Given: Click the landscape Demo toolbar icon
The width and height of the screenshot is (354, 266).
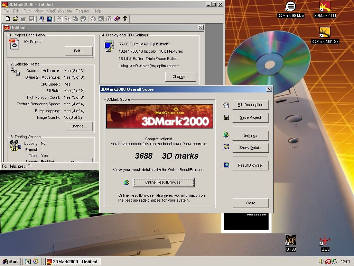Looking at the screenshot, I should (101, 19).
